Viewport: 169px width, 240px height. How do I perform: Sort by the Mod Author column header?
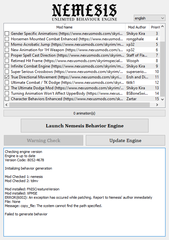pos(137,27)
